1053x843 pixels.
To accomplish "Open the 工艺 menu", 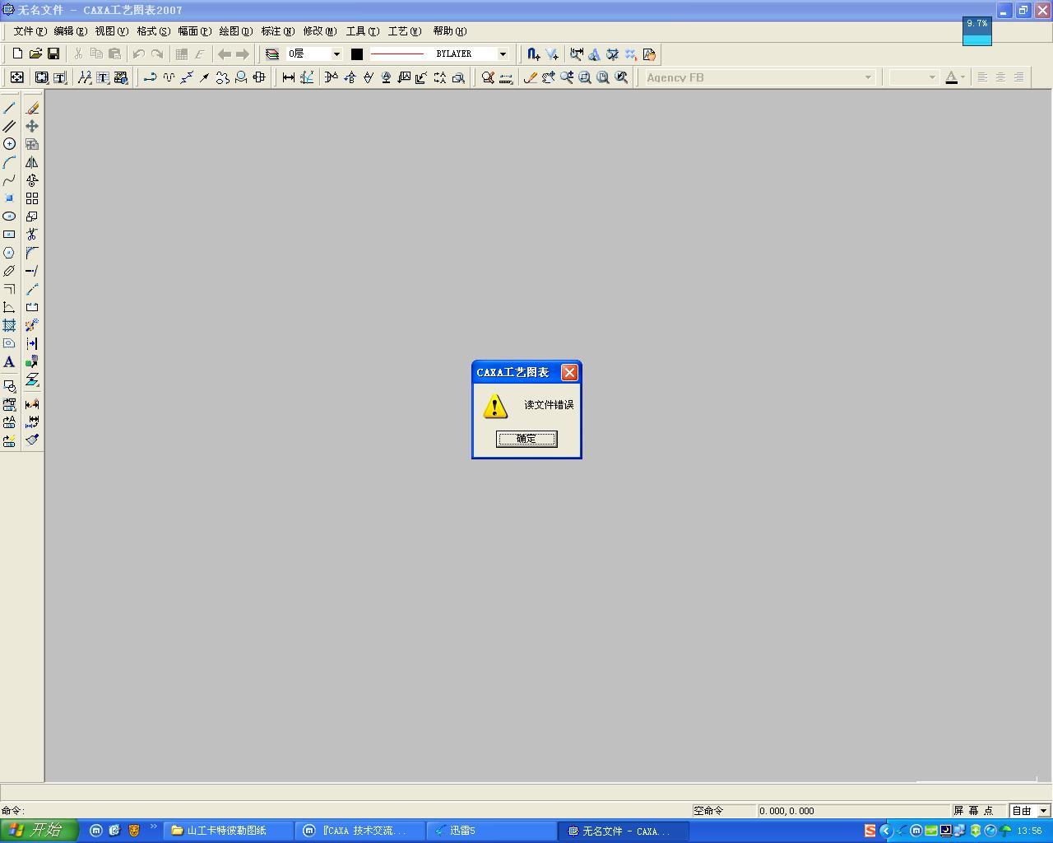I will (x=405, y=31).
